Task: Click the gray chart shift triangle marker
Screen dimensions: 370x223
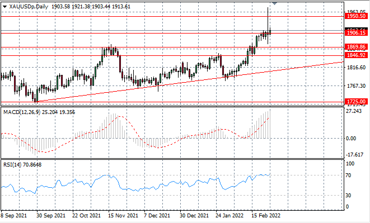Action: 274,3
